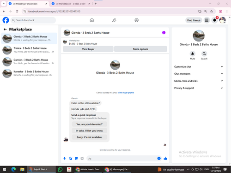Open the browser zoom magnifier icon
231x173 pixels.
[x=206, y=11]
